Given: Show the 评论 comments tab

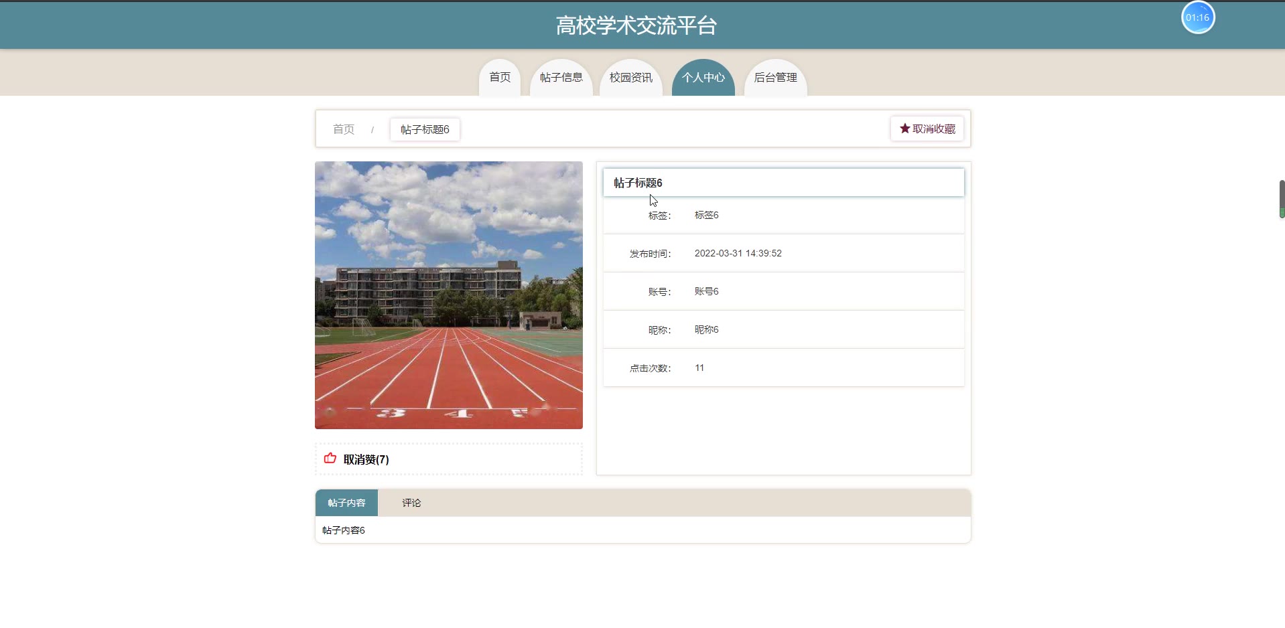Looking at the screenshot, I should 411,503.
